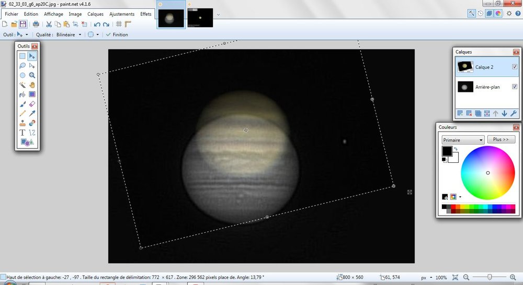The width and height of the screenshot is (523, 285).
Task: Select the Magic Wand tool
Action: tap(22, 85)
